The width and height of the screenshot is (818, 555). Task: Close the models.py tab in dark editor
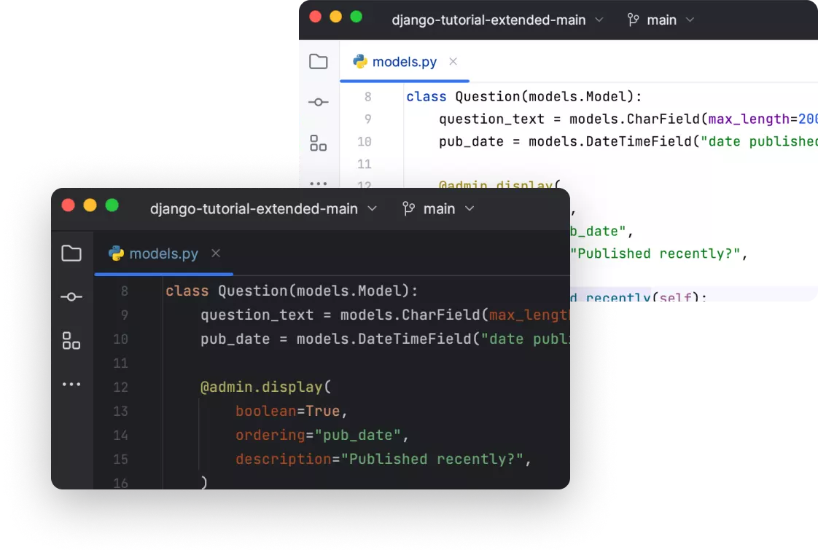pyautogui.click(x=216, y=253)
